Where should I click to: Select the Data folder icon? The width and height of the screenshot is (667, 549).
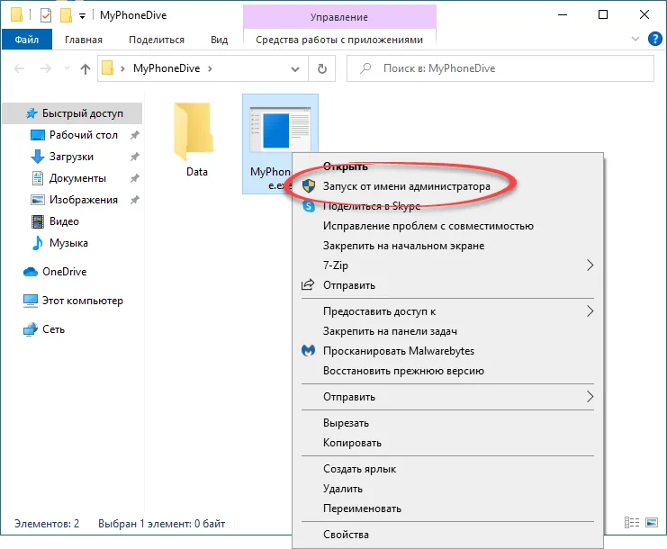[194, 131]
